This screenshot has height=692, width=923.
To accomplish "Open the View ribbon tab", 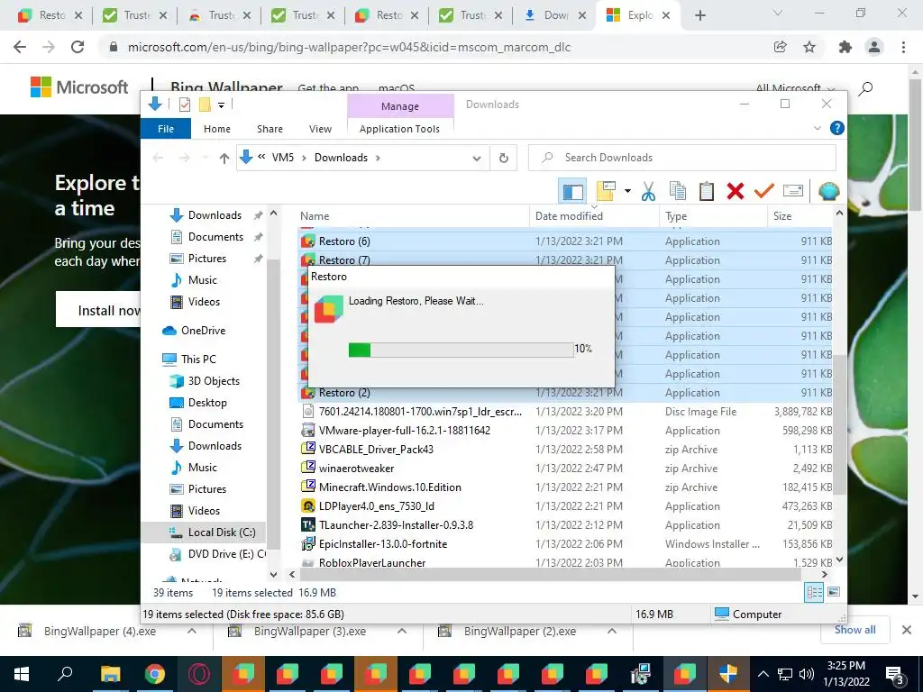I will [x=320, y=128].
